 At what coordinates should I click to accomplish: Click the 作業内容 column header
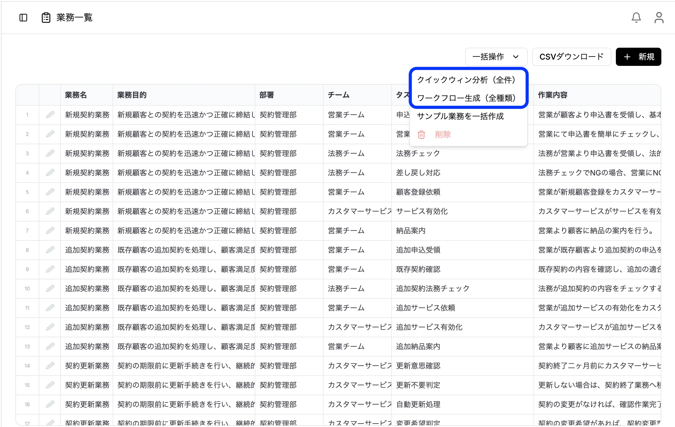[597, 95]
